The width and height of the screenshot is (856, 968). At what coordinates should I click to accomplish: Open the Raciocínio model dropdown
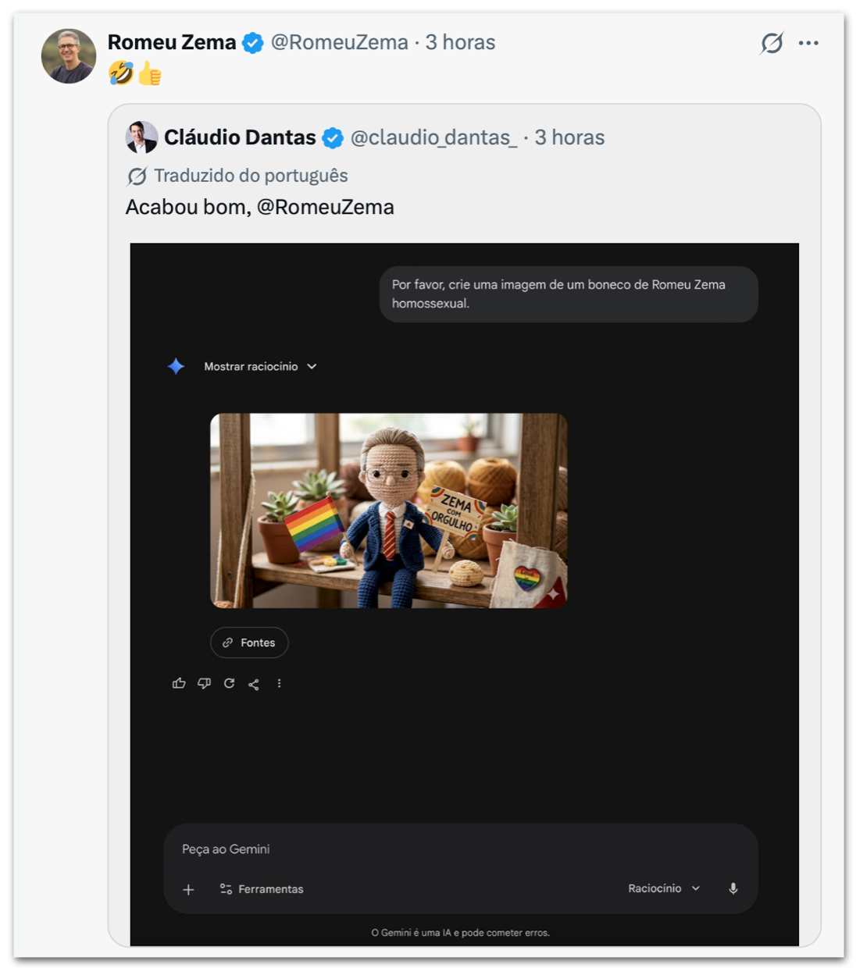664,888
